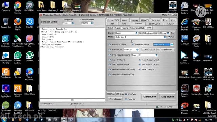This screenshot has width=217, height=122.
Task: Open Frp Hijacker by Hagard icon
Action: [6, 108]
